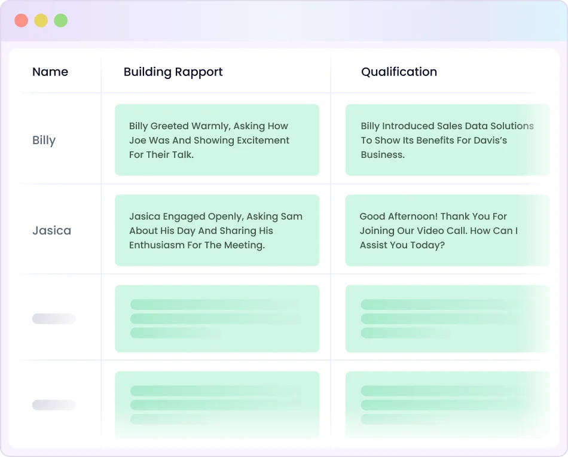Select the Name column header

pyautogui.click(x=50, y=72)
